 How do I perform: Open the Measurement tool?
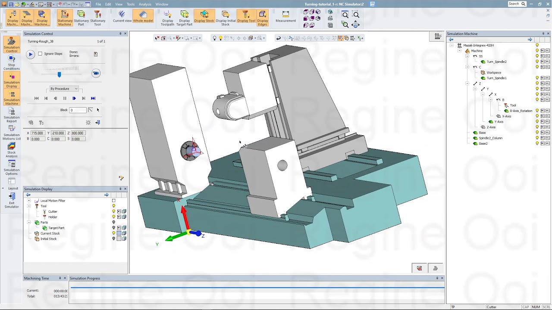coord(285,17)
